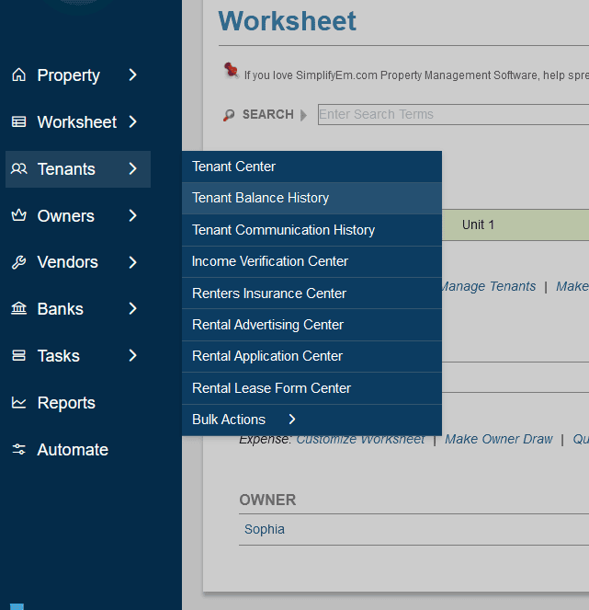589x610 pixels.
Task: Expand the Bulk Actions submenu arrow
Action: [292, 420]
